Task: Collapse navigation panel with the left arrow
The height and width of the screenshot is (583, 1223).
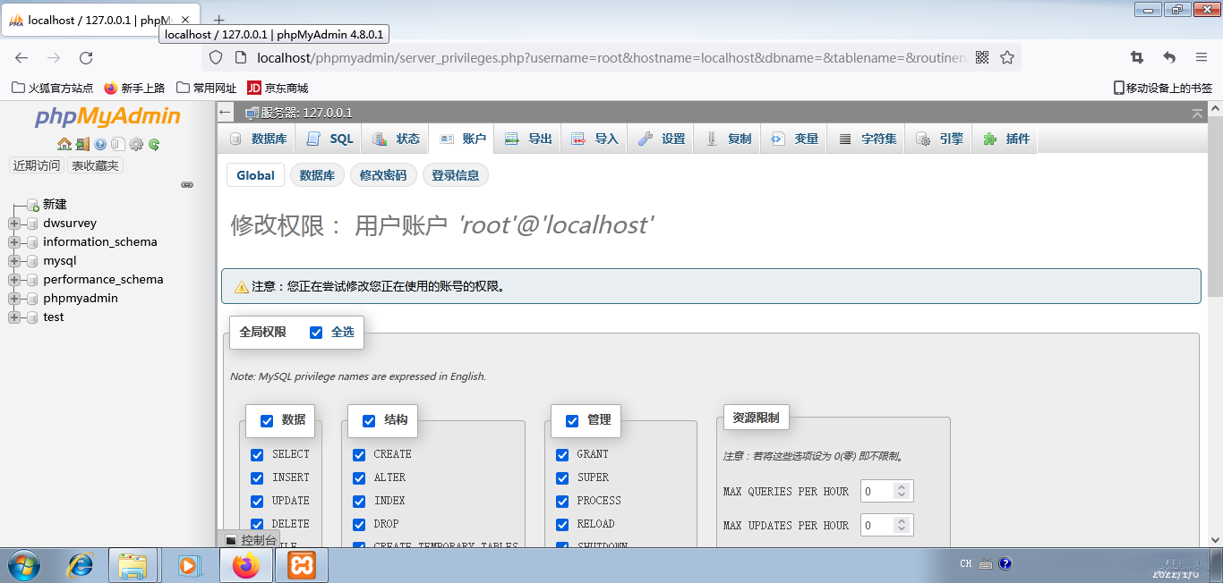Action: click(x=226, y=113)
